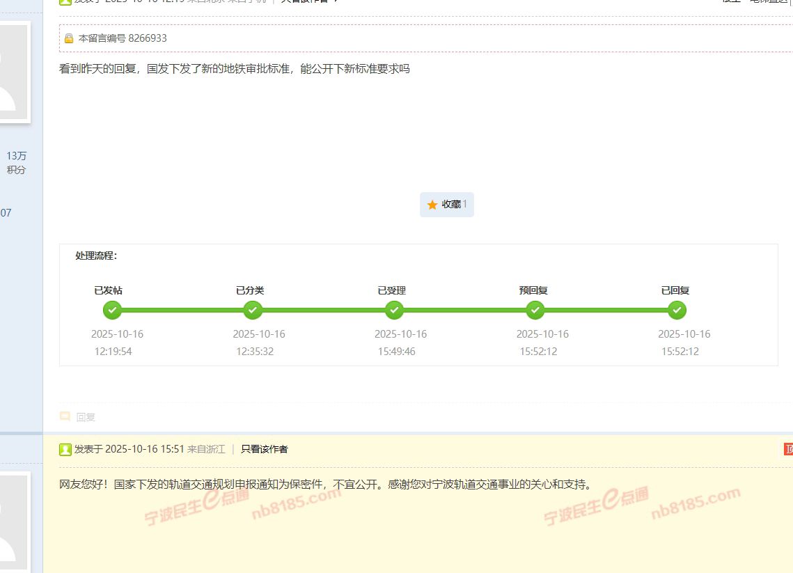
Task: Click 只看该作者 in the yellow reply
Action: click(x=264, y=449)
